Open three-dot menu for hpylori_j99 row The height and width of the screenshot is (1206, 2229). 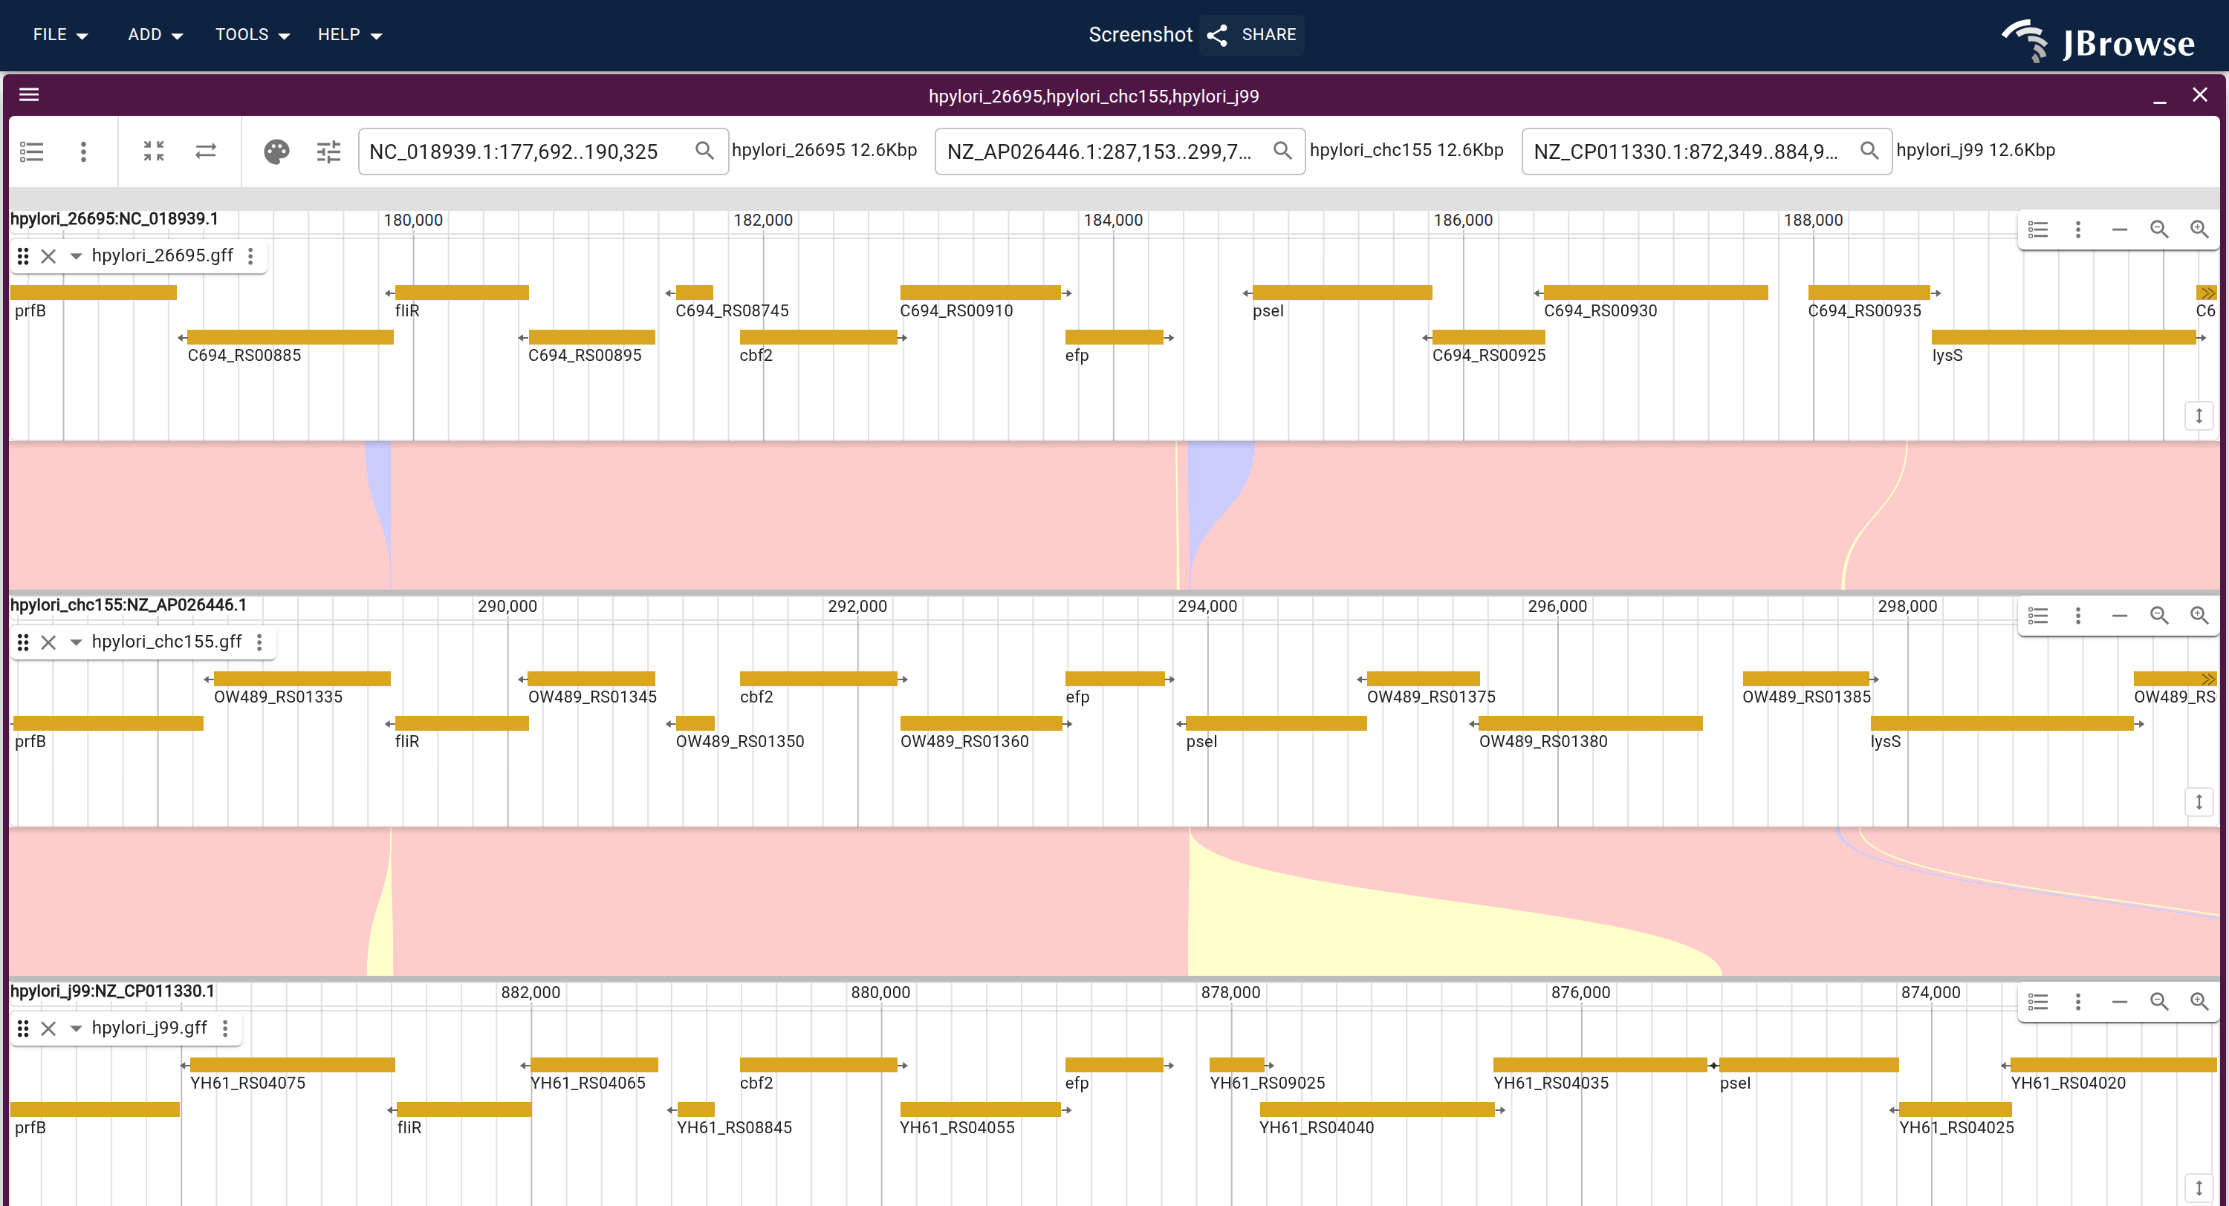2078,1001
